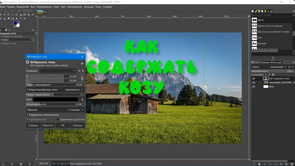Select the Warp Transform tool

25,15
